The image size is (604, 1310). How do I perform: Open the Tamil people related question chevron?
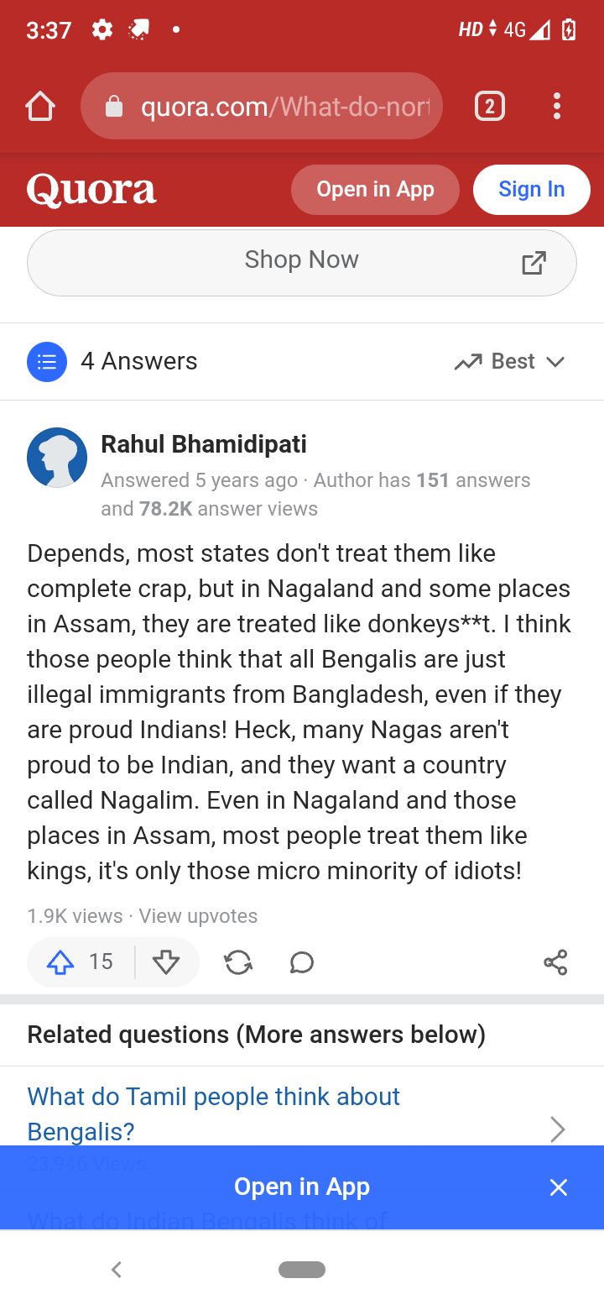click(x=557, y=1129)
